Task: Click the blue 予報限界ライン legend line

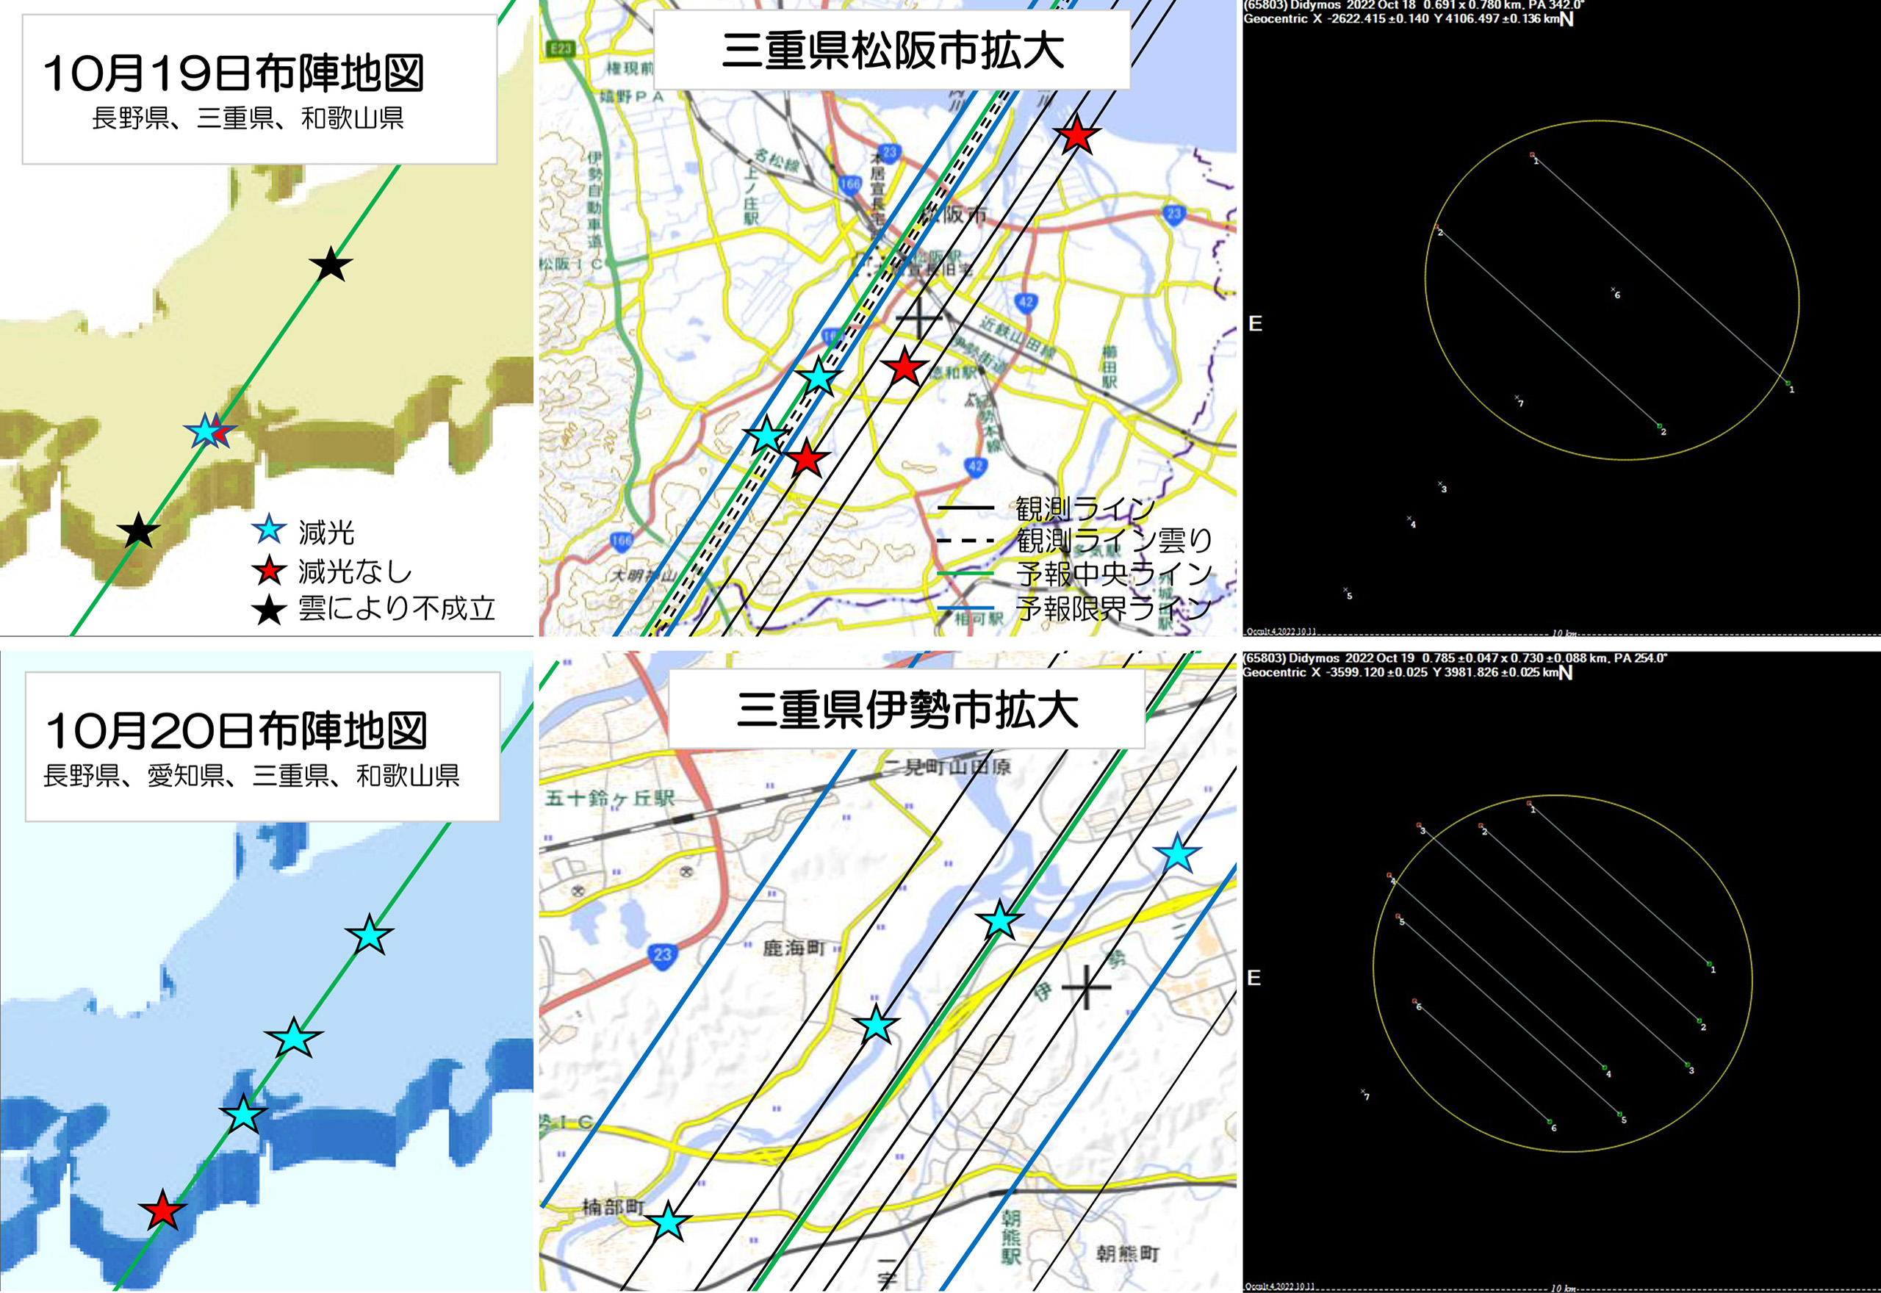Action: coord(965,608)
